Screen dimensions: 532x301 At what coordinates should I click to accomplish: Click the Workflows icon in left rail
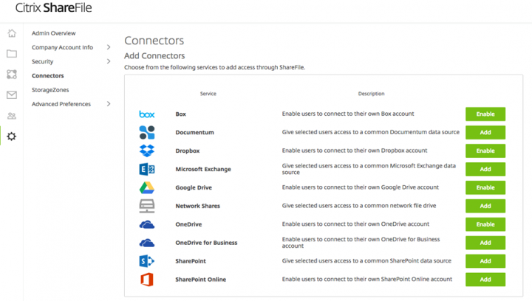(x=12, y=75)
